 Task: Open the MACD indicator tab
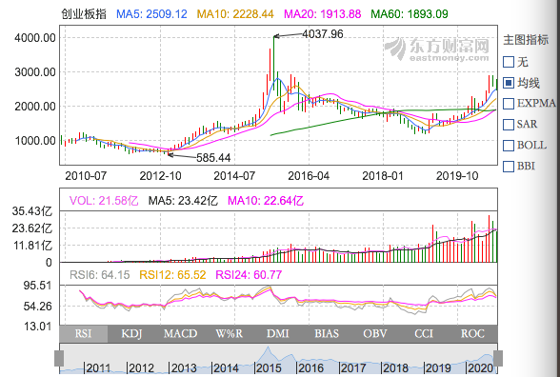180,334
